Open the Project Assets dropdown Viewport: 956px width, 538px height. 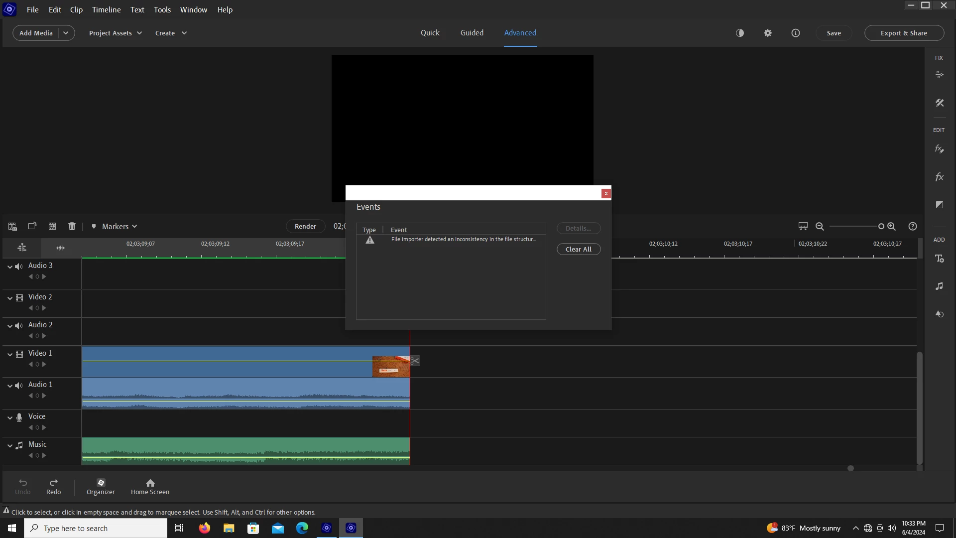[115, 33]
